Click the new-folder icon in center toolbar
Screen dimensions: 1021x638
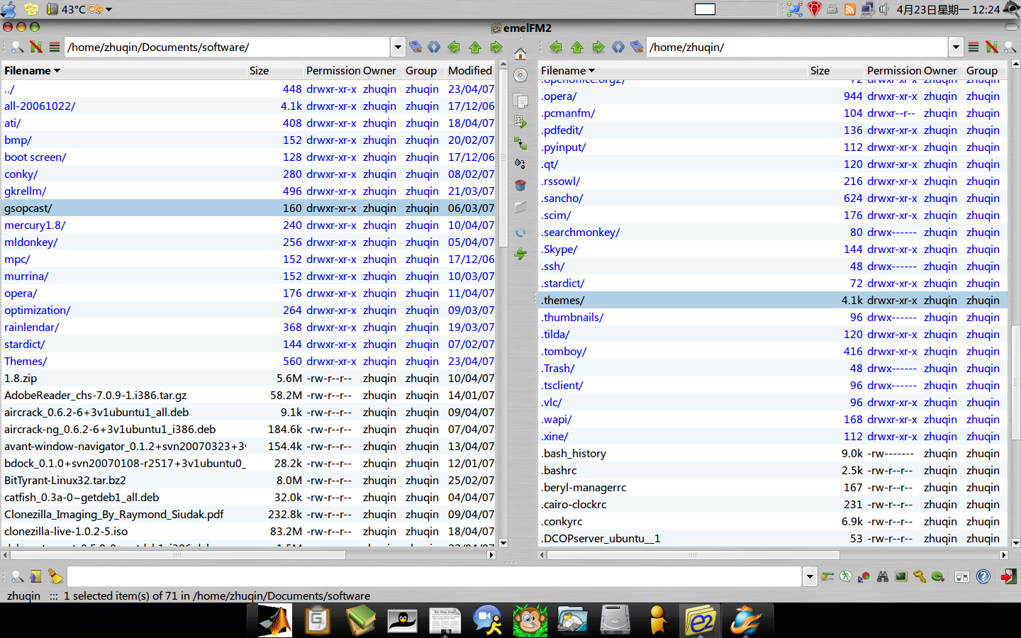[520, 208]
